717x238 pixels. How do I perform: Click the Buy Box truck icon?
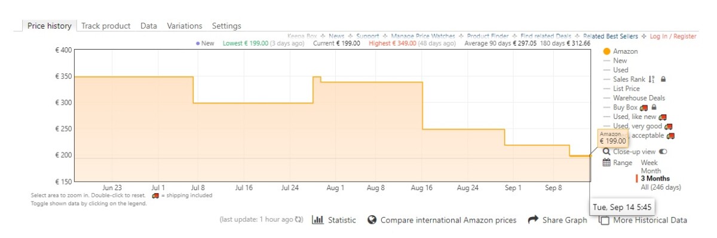[644, 108]
